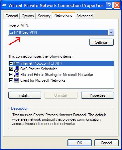Click the Internet Protocol network adapter icon
The width and height of the screenshot is (122, 150).
[17, 63]
